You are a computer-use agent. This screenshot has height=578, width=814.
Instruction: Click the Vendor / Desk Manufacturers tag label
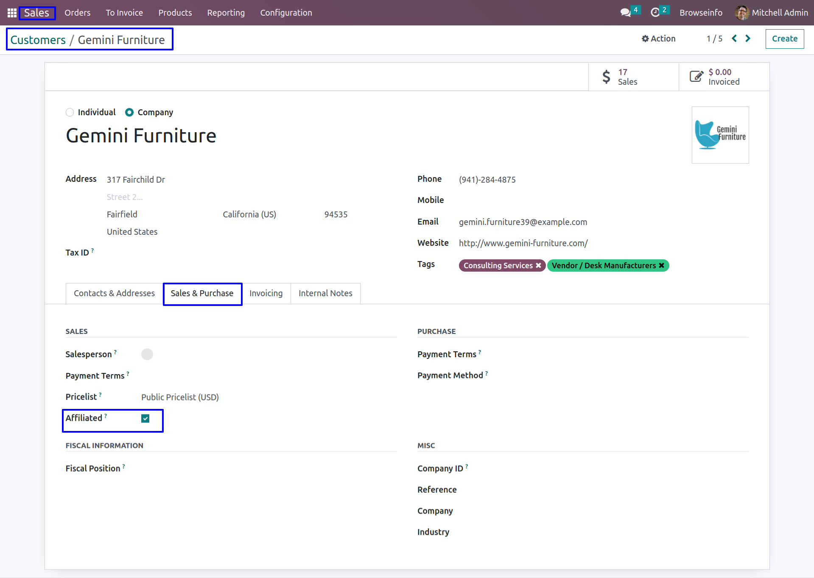tap(604, 265)
